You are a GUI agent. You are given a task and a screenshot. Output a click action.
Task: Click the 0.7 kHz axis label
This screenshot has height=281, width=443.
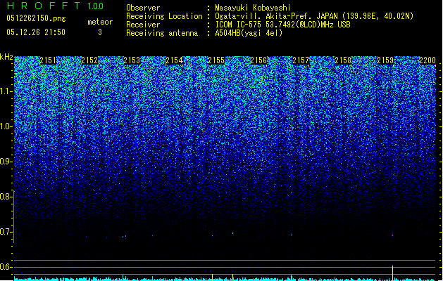[5, 232]
